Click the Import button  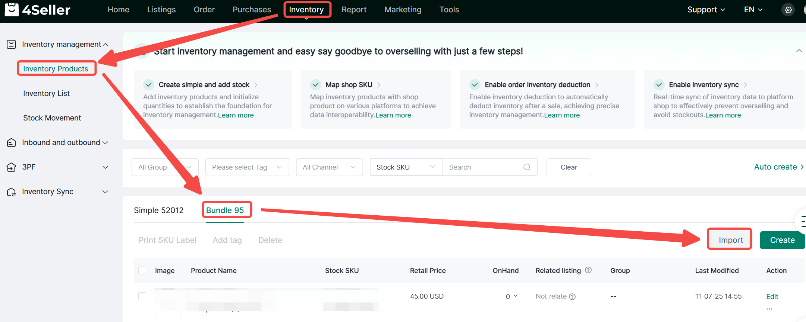coord(730,240)
